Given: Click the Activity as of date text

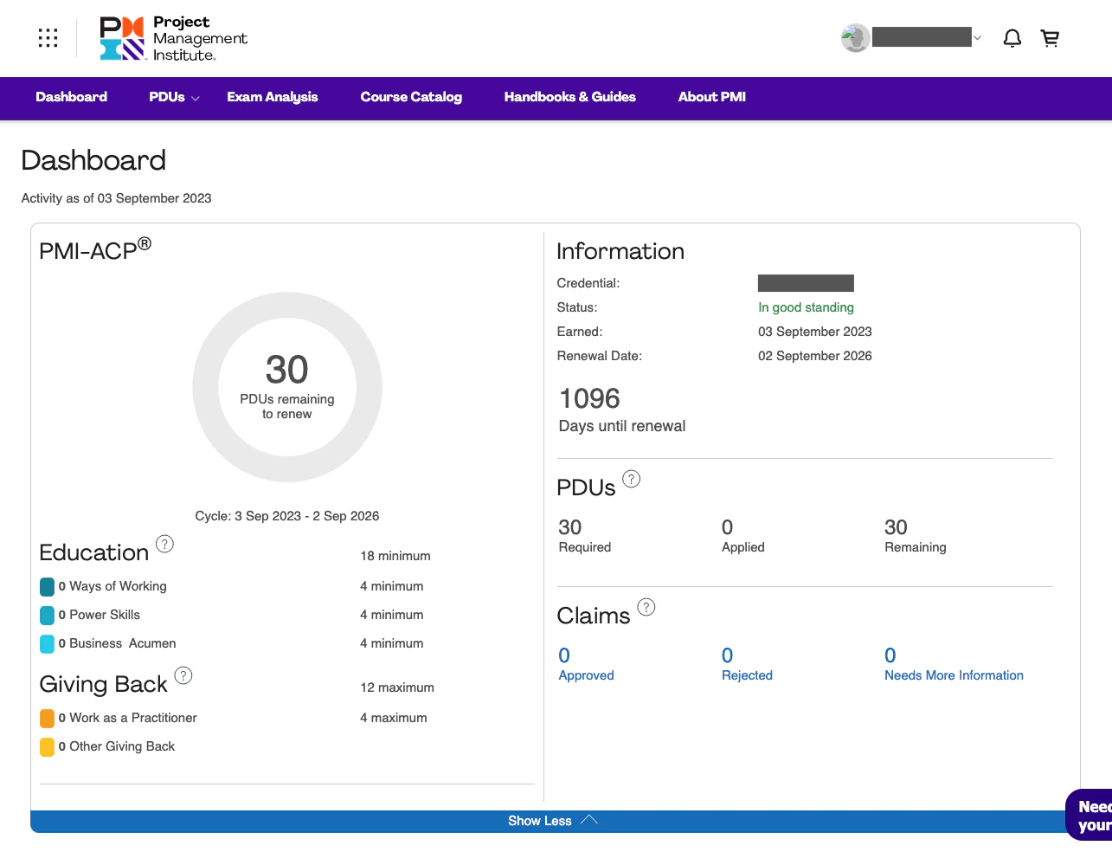Looking at the screenshot, I should (x=116, y=198).
